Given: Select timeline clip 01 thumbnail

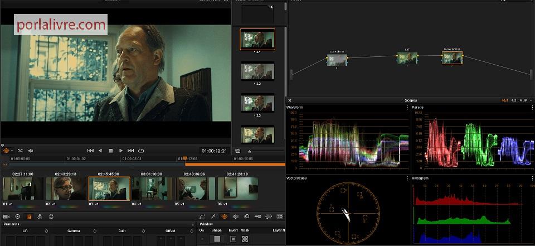Looking at the screenshot, I should point(23,189).
